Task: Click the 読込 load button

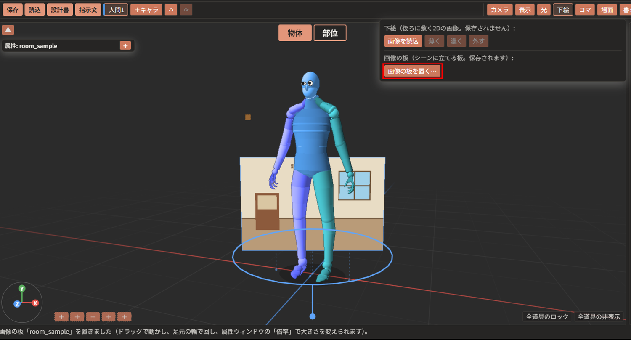Action: (x=34, y=10)
